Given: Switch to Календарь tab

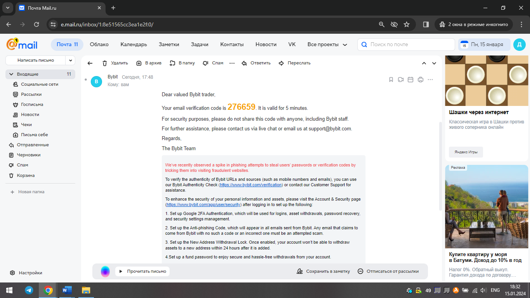Looking at the screenshot, I should point(133,44).
